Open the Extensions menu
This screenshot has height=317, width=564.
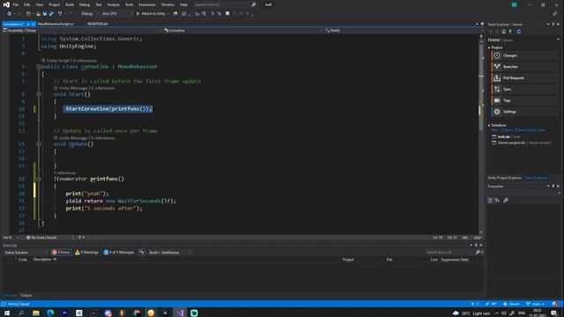tap(147, 4)
